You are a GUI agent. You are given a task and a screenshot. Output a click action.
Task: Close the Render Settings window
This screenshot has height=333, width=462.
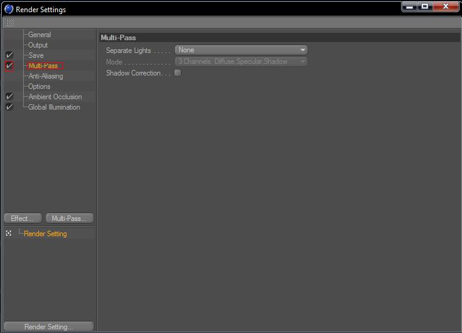click(x=446, y=7)
